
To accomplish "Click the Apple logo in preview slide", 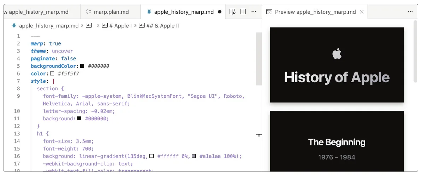I will (x=337, y=53).
